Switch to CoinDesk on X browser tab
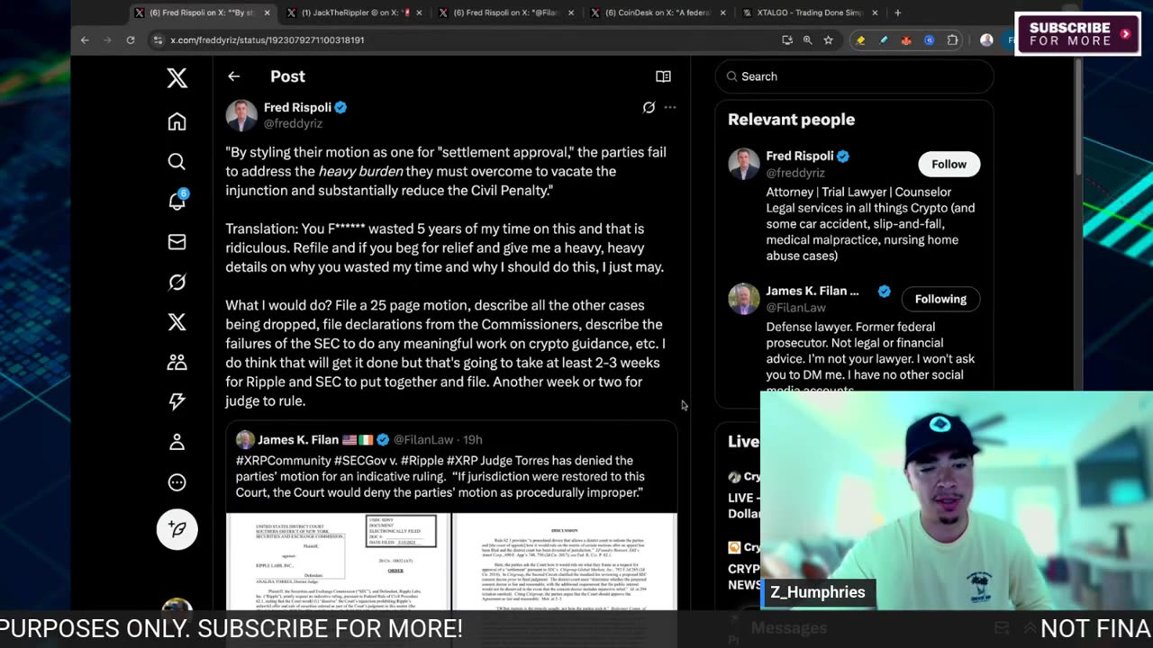This screenshot has height=648, width=1153. [658, 13]
